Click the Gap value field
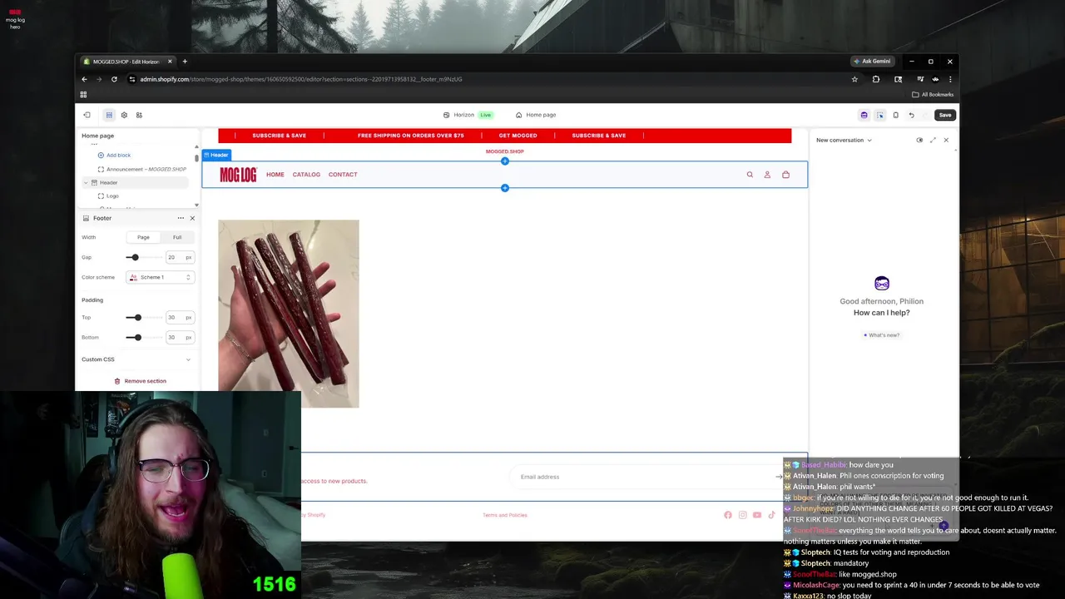Image resolution: width=1065 pixels, height=599 pixels. [178, 257]
